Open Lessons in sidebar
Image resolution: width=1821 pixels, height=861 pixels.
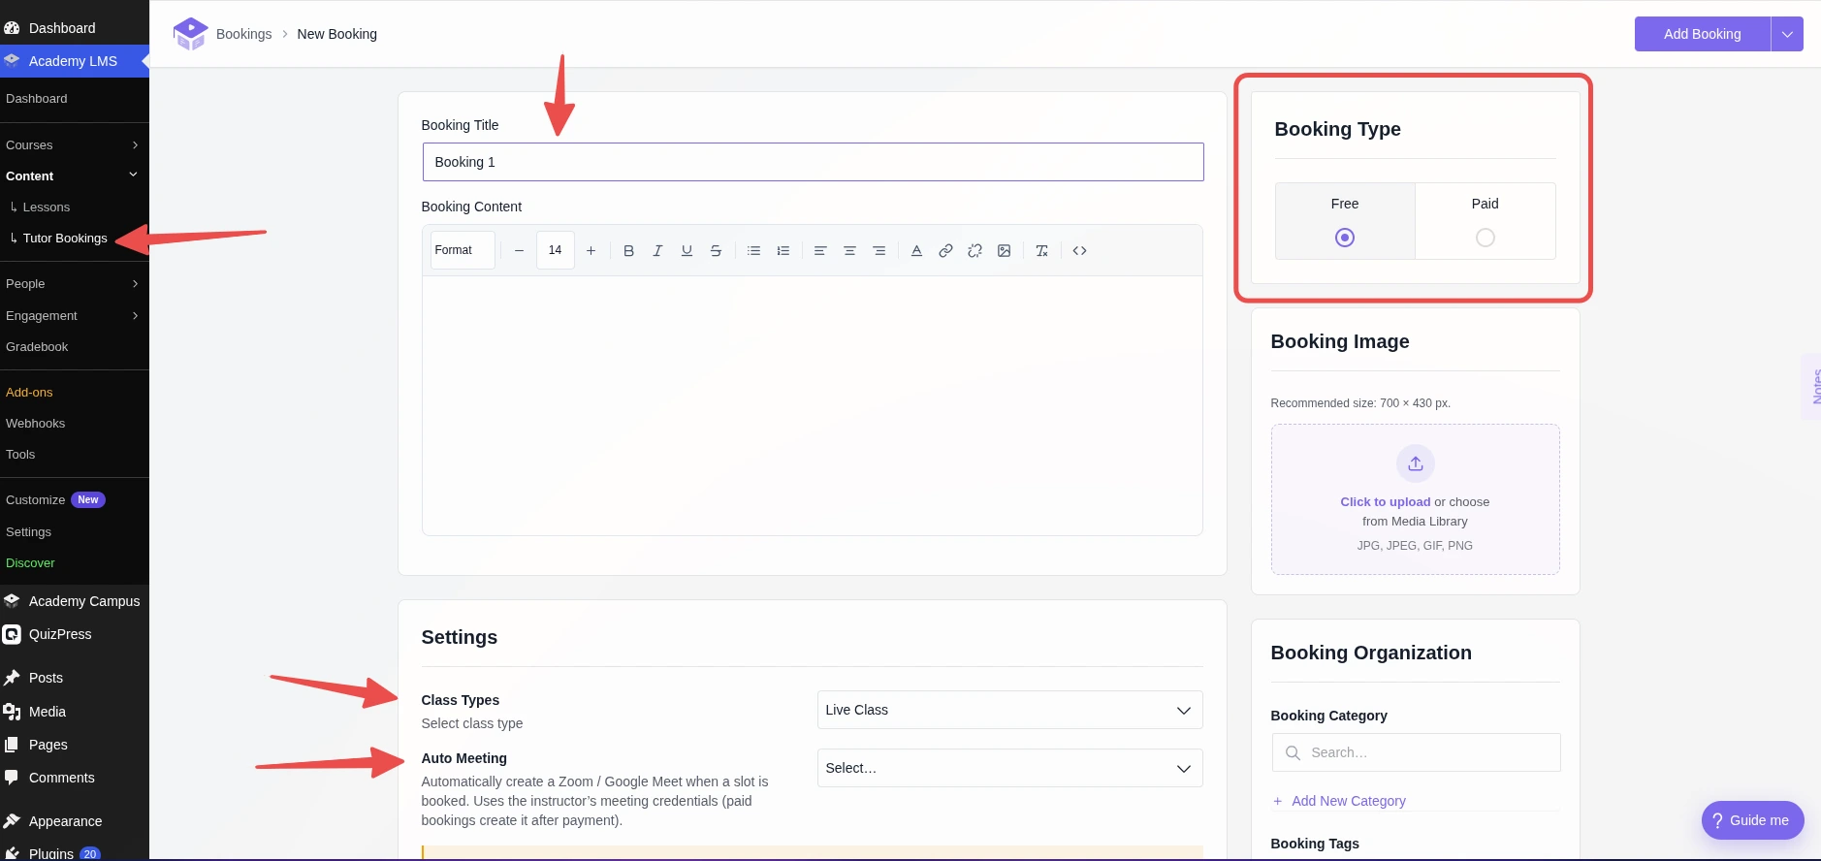(47, 207)
